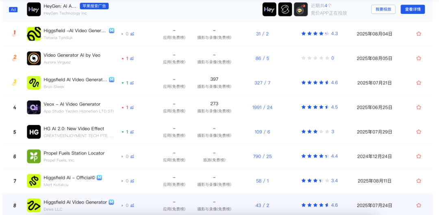
Task: Click the M badge on Tetiana Tyndiuk app
Action: (x=111, y=30)
